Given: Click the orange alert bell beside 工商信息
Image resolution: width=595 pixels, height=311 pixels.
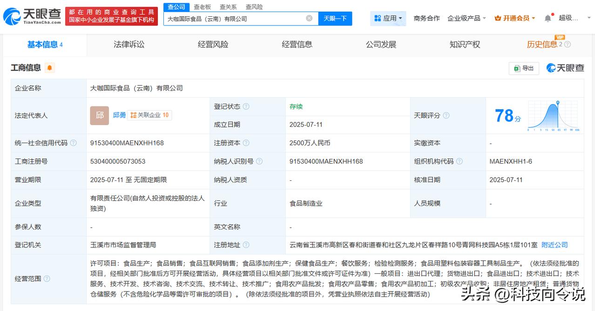Looking at the screenshot, I should (x=50, y=68).
